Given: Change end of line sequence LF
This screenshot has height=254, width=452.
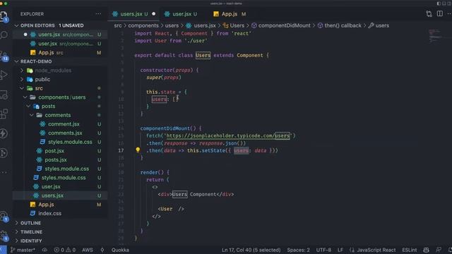Looking at the screenshot, I should click(x=340, y=250).
